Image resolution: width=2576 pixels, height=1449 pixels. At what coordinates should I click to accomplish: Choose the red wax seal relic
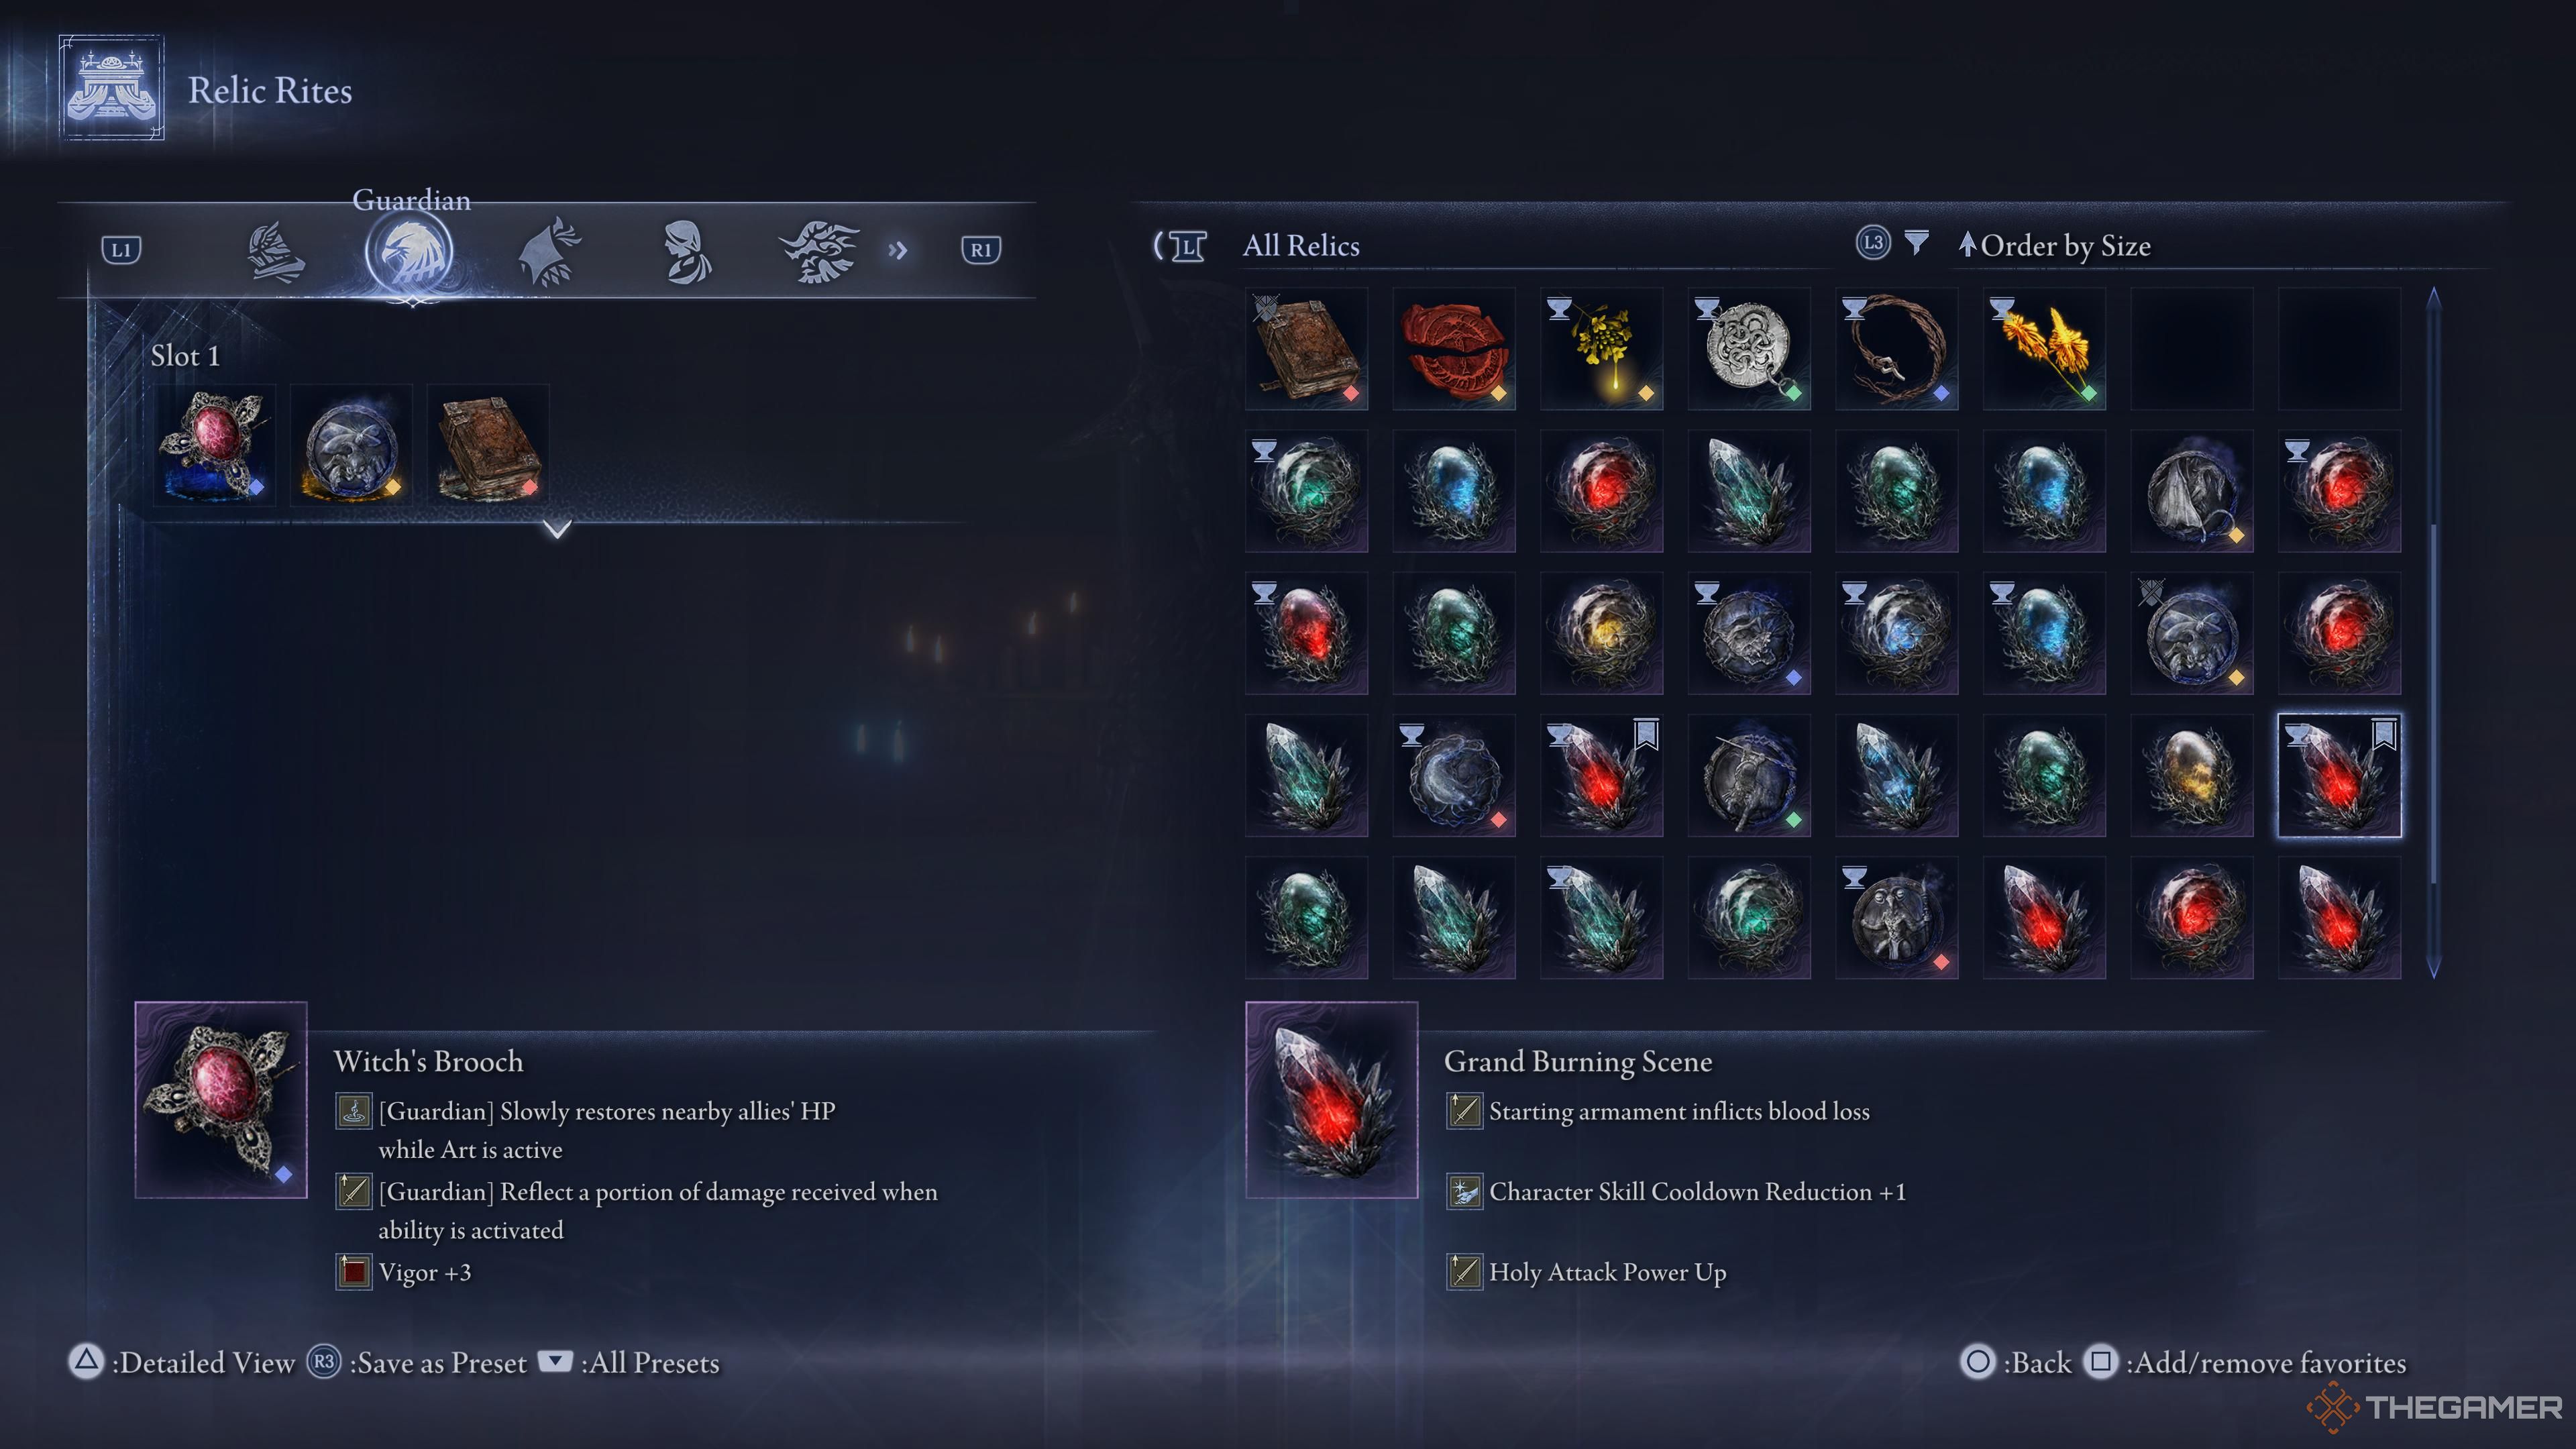pos(1454,349)
